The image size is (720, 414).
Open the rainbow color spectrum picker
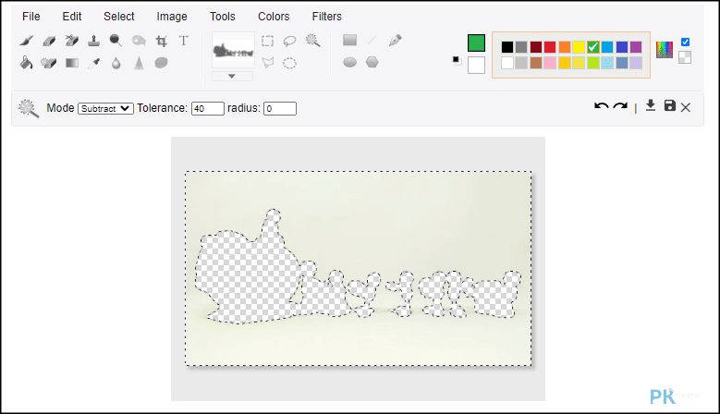(x=665, y=50)
